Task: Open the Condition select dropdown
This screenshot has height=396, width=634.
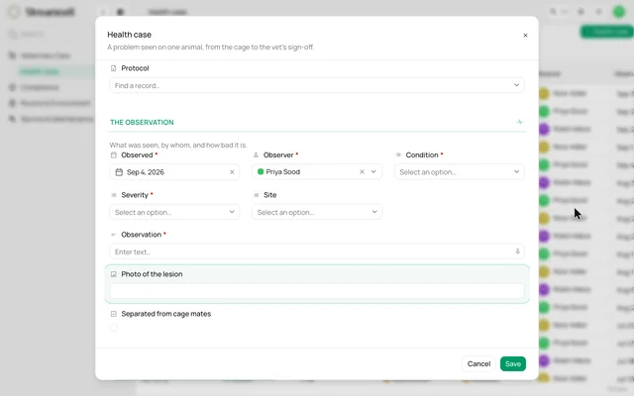Action: click(x=460, y=171)
